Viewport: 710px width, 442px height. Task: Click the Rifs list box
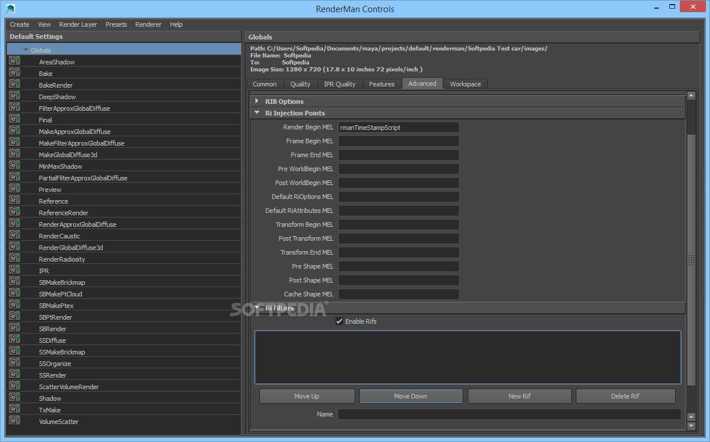[468, 357]
